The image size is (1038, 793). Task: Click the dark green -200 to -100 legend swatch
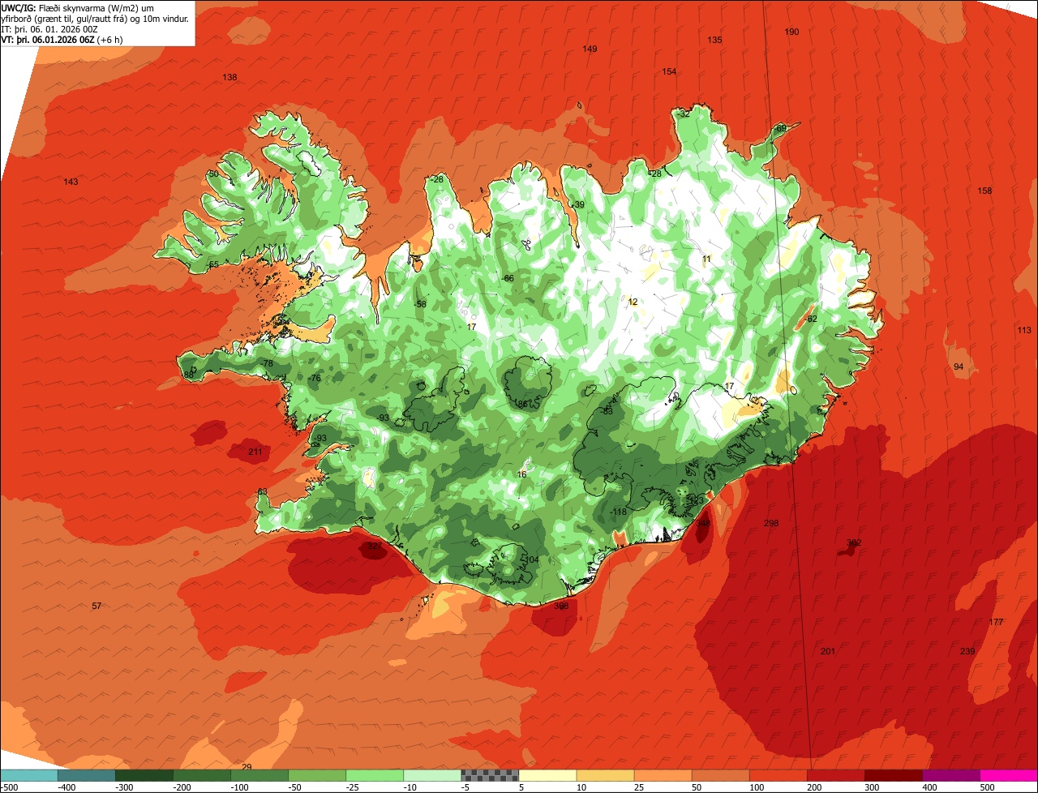click(202, 776)
